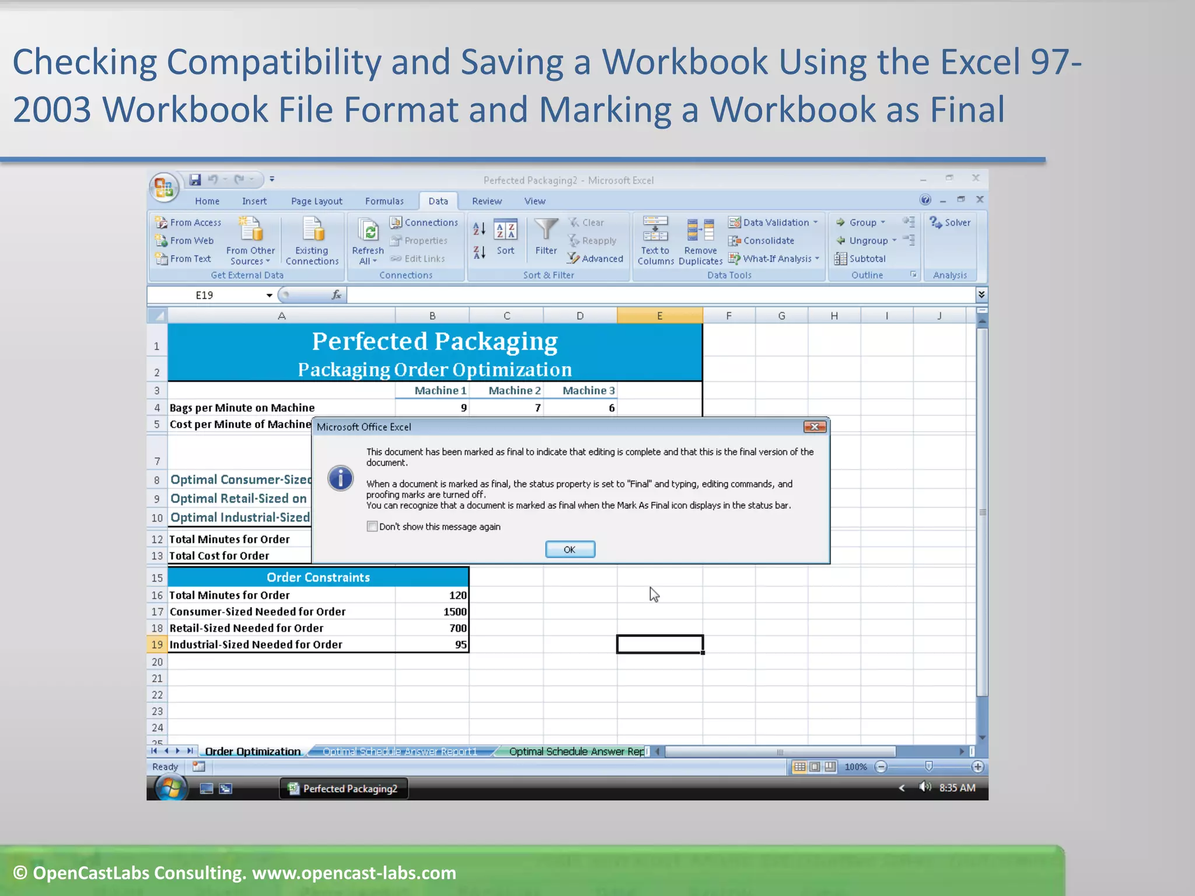The height and width of the screenshot is (896, 1195).
Task: Sort Z to A descending
Action: (x=479, y=253)
